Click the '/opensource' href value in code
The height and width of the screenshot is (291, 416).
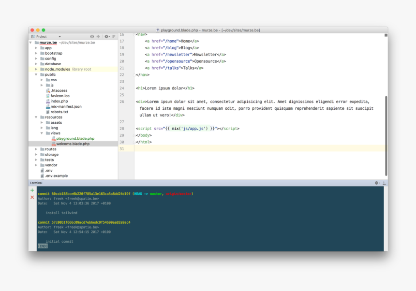(178, 61)
